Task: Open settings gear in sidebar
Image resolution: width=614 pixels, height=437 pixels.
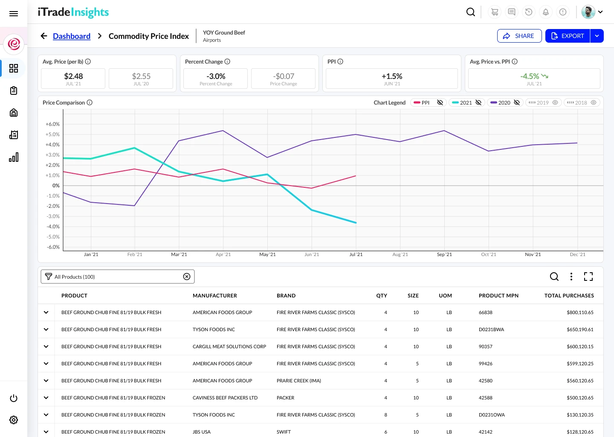Action: pos(14,420)
